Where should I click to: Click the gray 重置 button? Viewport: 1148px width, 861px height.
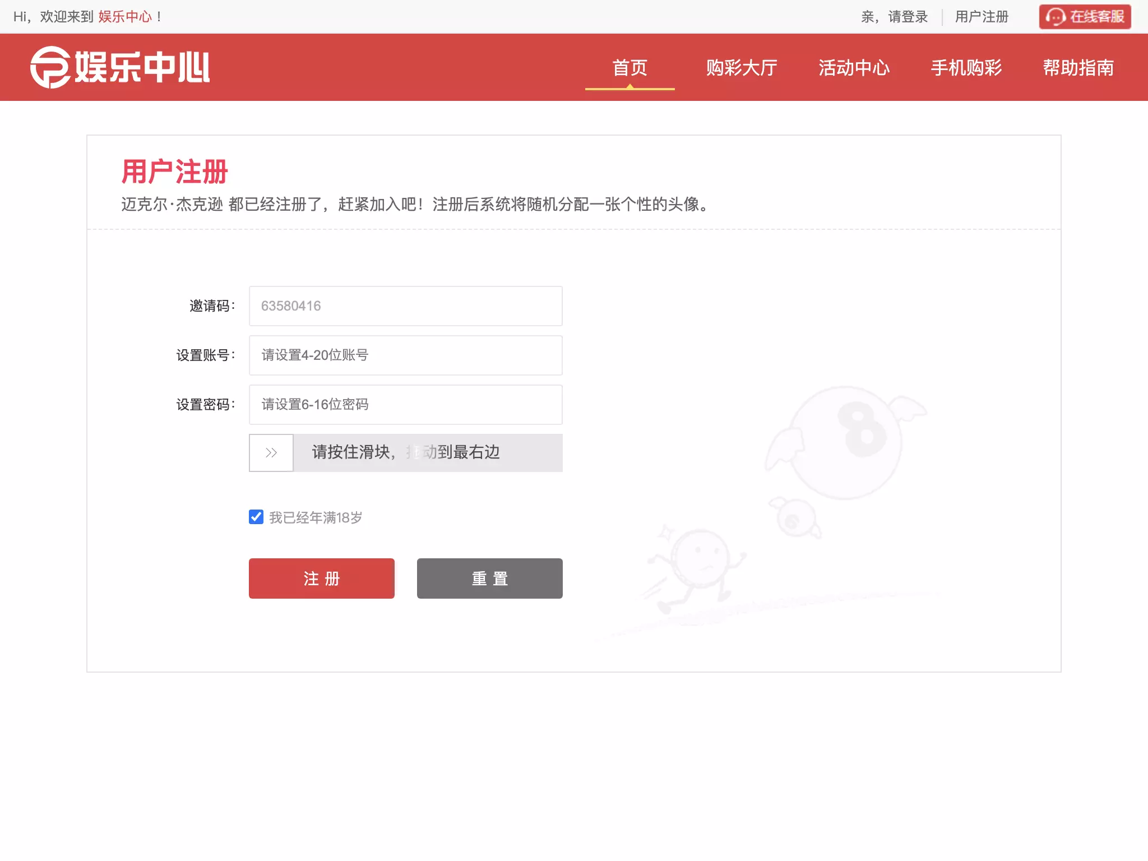click(x=490, y=578)
